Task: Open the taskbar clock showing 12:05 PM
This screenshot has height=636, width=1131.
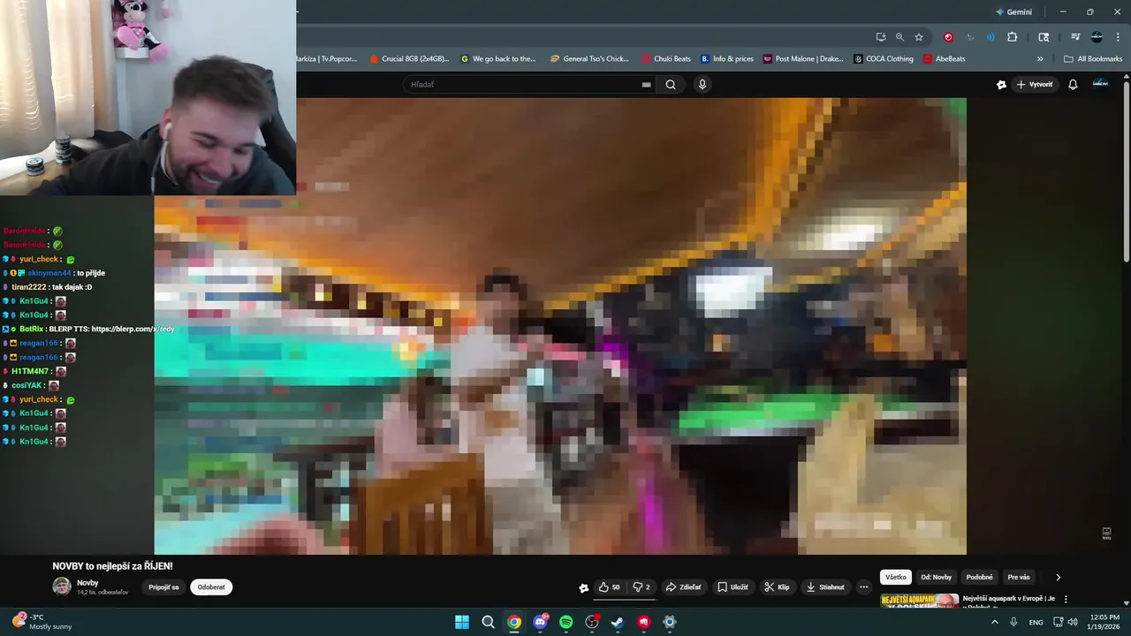Action: coord(1104,622)
